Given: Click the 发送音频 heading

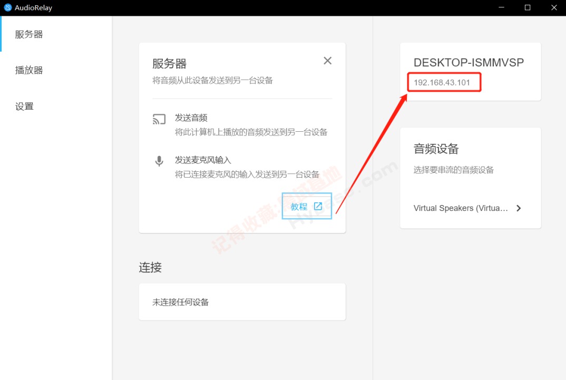Looking at the screenshot, I should pos(191,118).
